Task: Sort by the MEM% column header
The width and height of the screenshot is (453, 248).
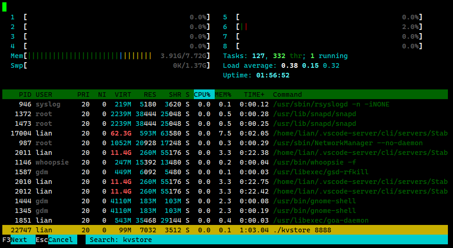Action: point(223,94)
